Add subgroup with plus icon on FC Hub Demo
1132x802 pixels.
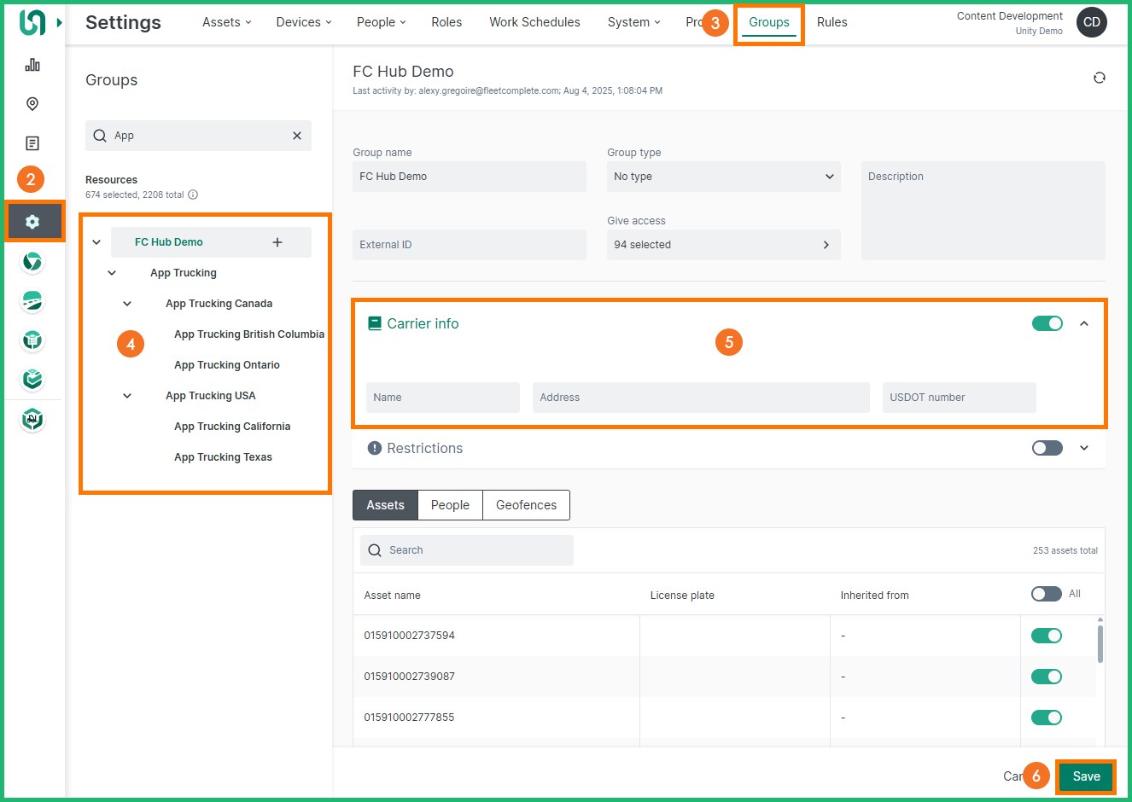tap(277, 242)
